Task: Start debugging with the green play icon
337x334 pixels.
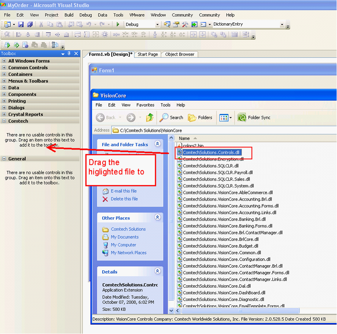Action: [118, 24]
